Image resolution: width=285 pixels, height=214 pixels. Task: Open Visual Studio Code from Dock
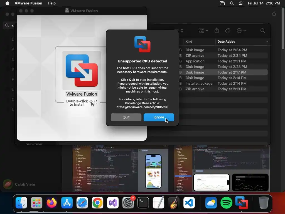[x=189, y=203]
